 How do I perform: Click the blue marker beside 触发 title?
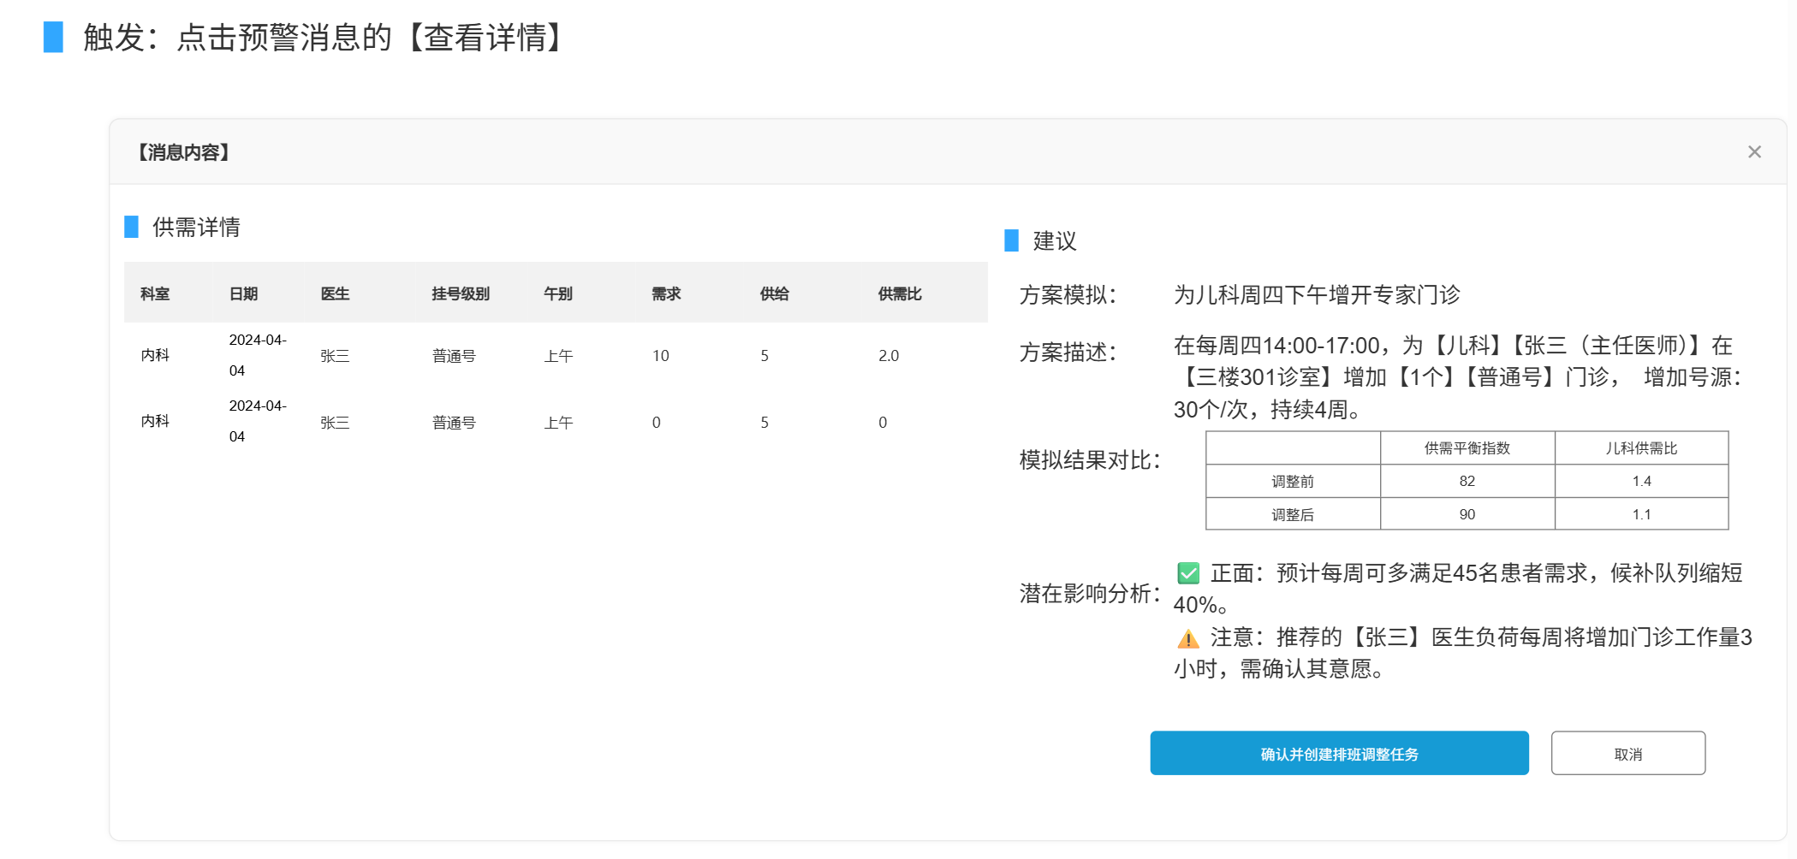tap(53, 38)
